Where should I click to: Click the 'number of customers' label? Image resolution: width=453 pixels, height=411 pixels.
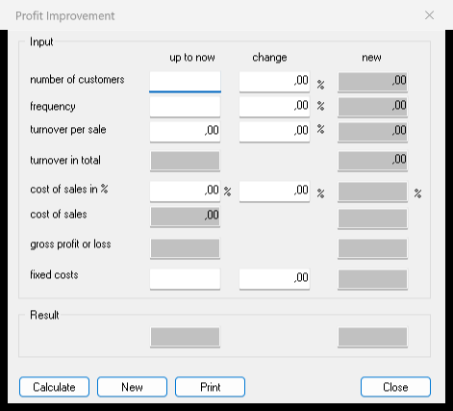coord(77,79)
